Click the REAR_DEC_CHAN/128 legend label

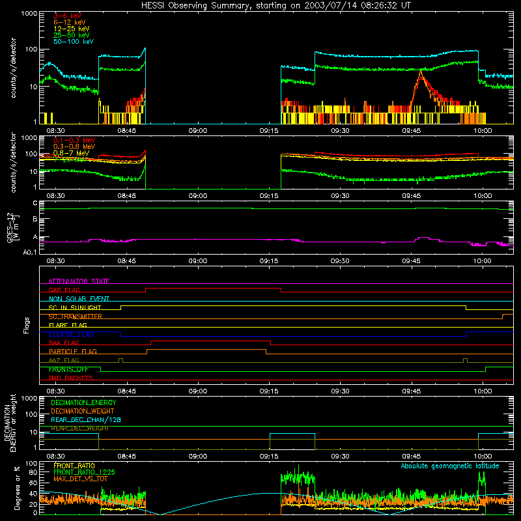pyautogui.click(x=86, y=419)
